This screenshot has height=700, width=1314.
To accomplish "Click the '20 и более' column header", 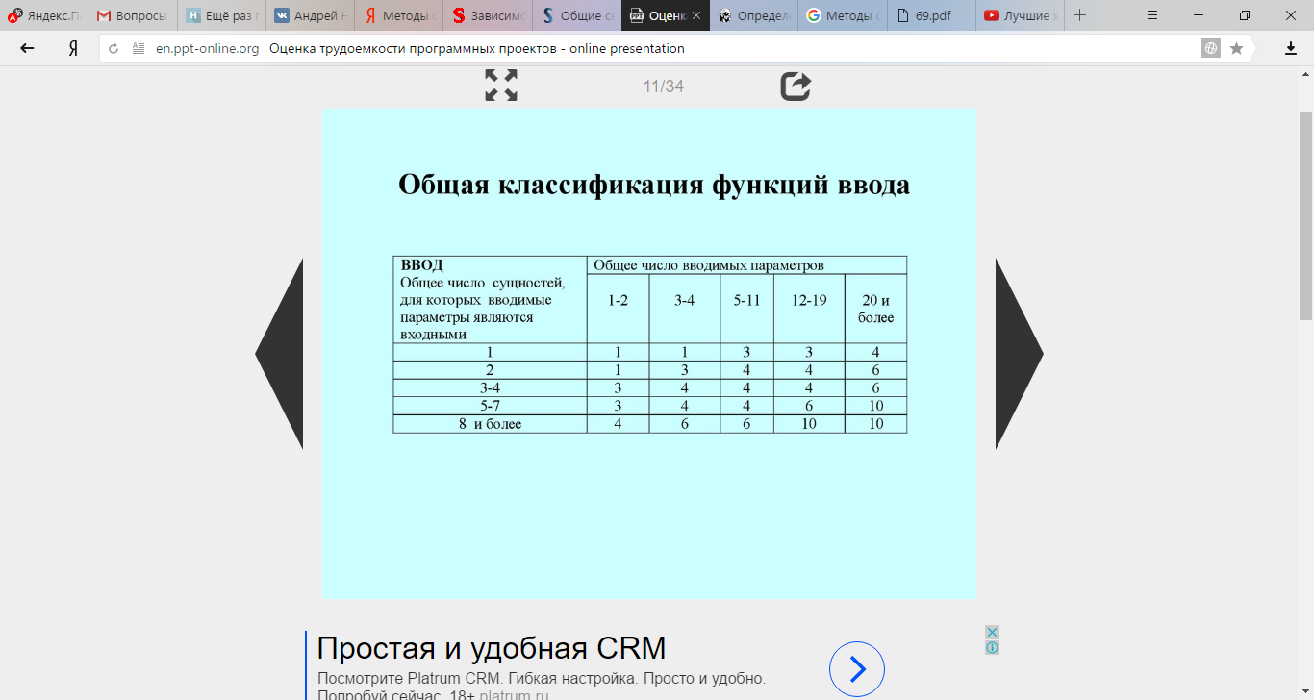I will (876, 309).
